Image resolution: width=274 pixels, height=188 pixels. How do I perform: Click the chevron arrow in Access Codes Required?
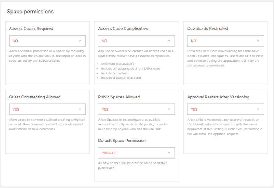80,41
